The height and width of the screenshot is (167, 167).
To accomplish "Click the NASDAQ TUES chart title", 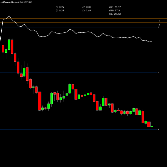I will (25, 2).
